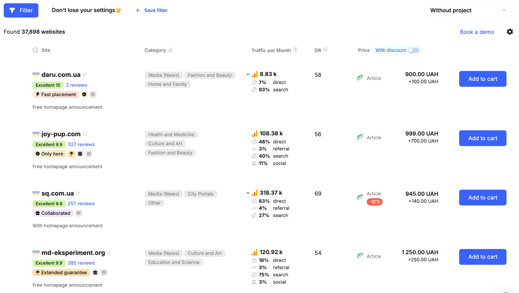The image size is (519, 293).
Task: Open the table settings gear icon
Action: (510, 32)
